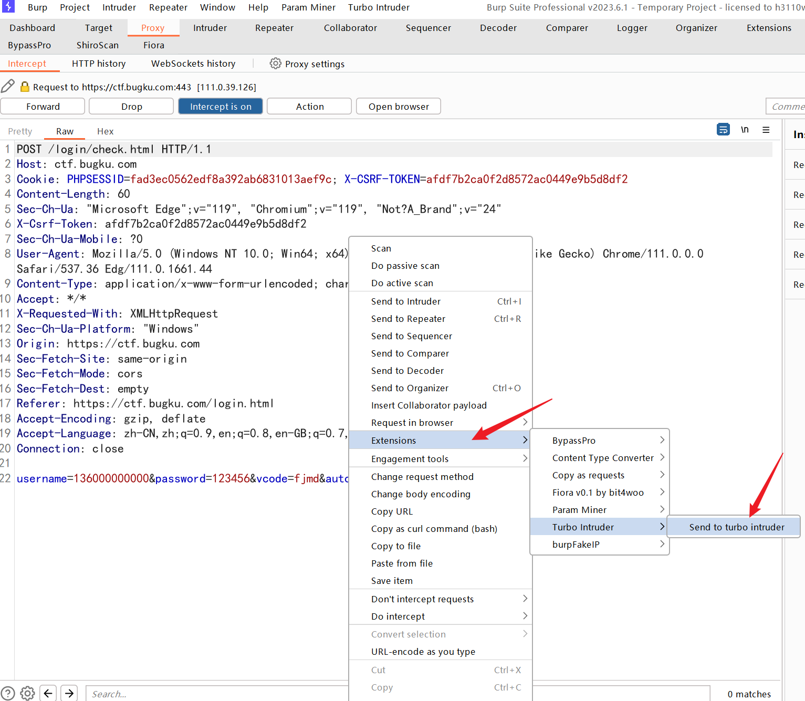The width and height of the screenshot is (805, 701).
Task: Open help question mark icon at bottom
Action: tap(8, 693)
